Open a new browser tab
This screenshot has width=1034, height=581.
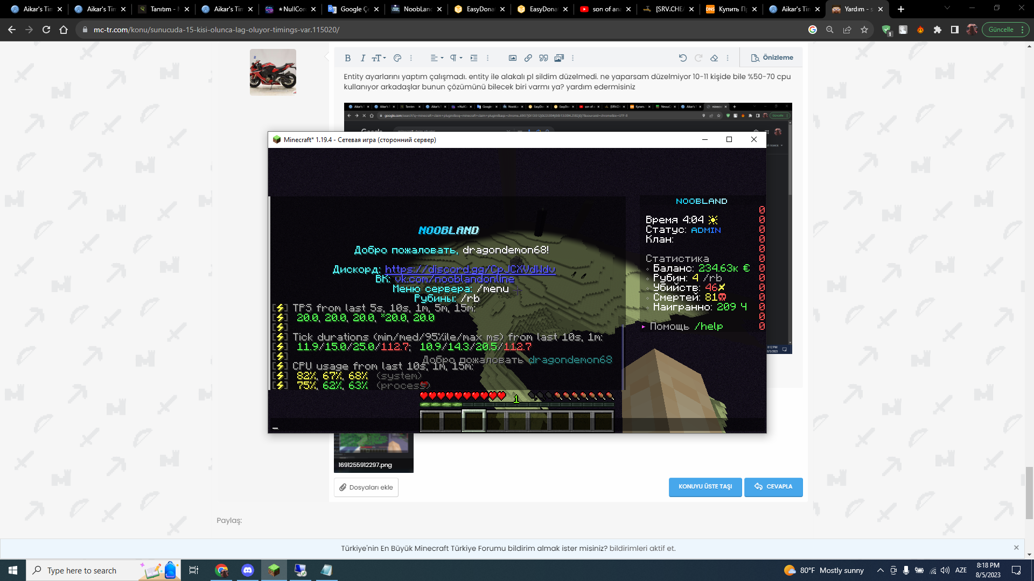coord(901,9)
